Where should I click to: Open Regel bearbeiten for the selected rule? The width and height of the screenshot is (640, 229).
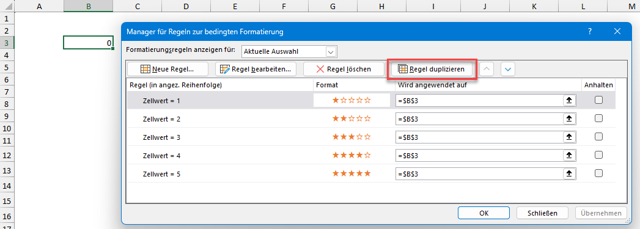(256, 69)
